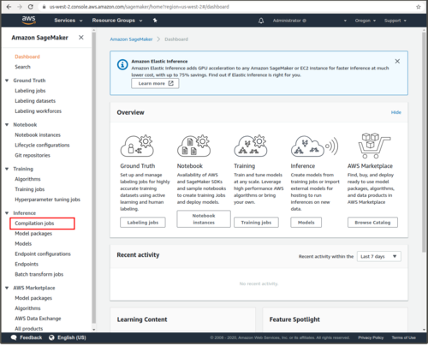Viewport: 428px width, 358px height.
Task: Open the Oregon region selector
Action: click(366, 21)
